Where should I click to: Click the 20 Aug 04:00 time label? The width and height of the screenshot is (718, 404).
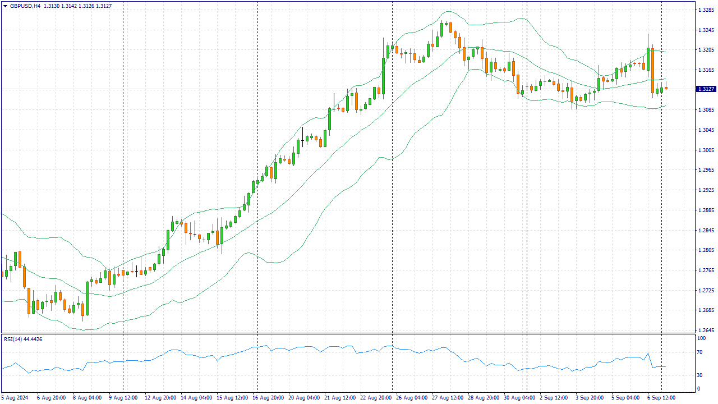pyautogui.click(x=304, y=398)
